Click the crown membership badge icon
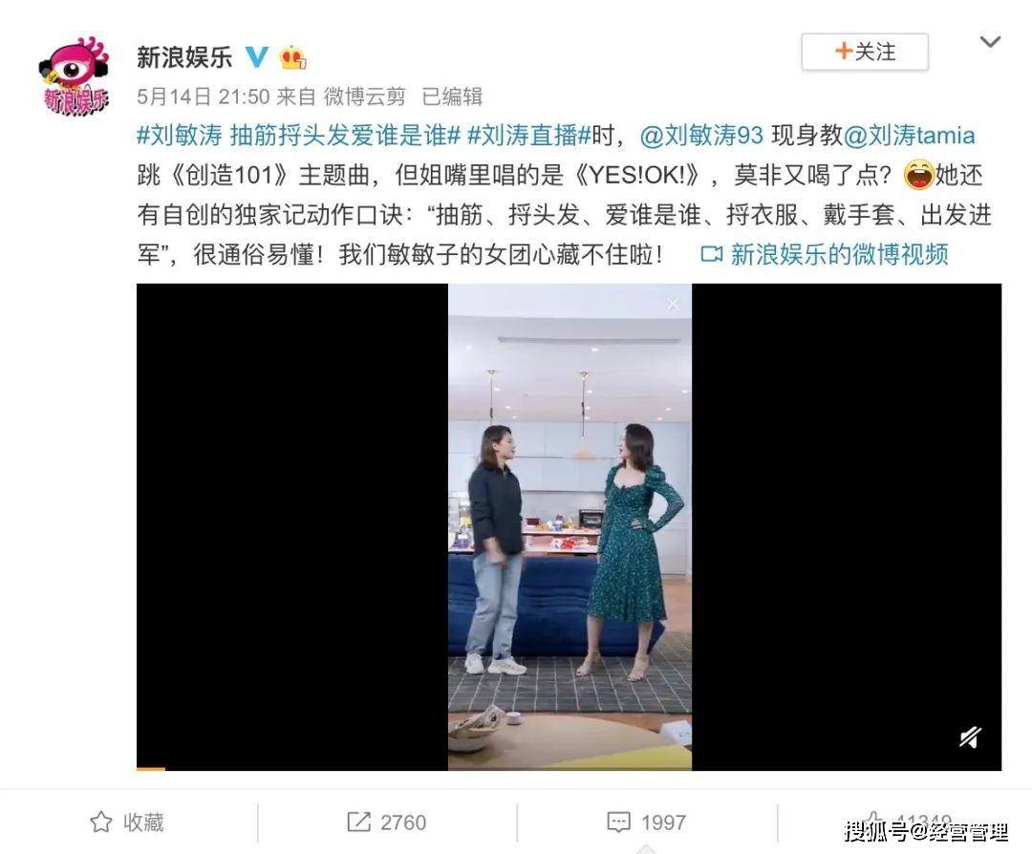 coord(293,57)
